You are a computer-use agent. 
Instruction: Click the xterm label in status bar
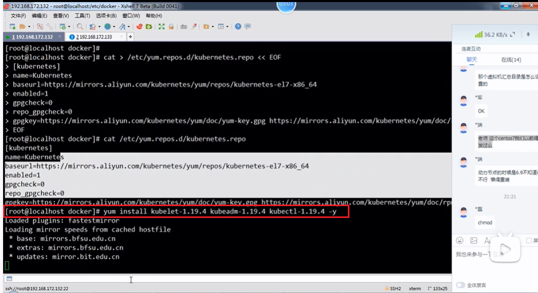tap(415, 288)
